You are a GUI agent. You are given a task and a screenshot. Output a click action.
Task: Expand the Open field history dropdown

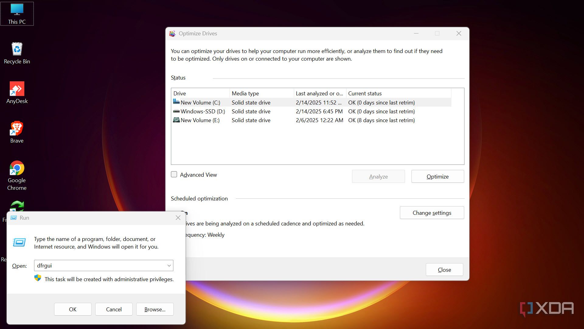click(x=169, y=266)
